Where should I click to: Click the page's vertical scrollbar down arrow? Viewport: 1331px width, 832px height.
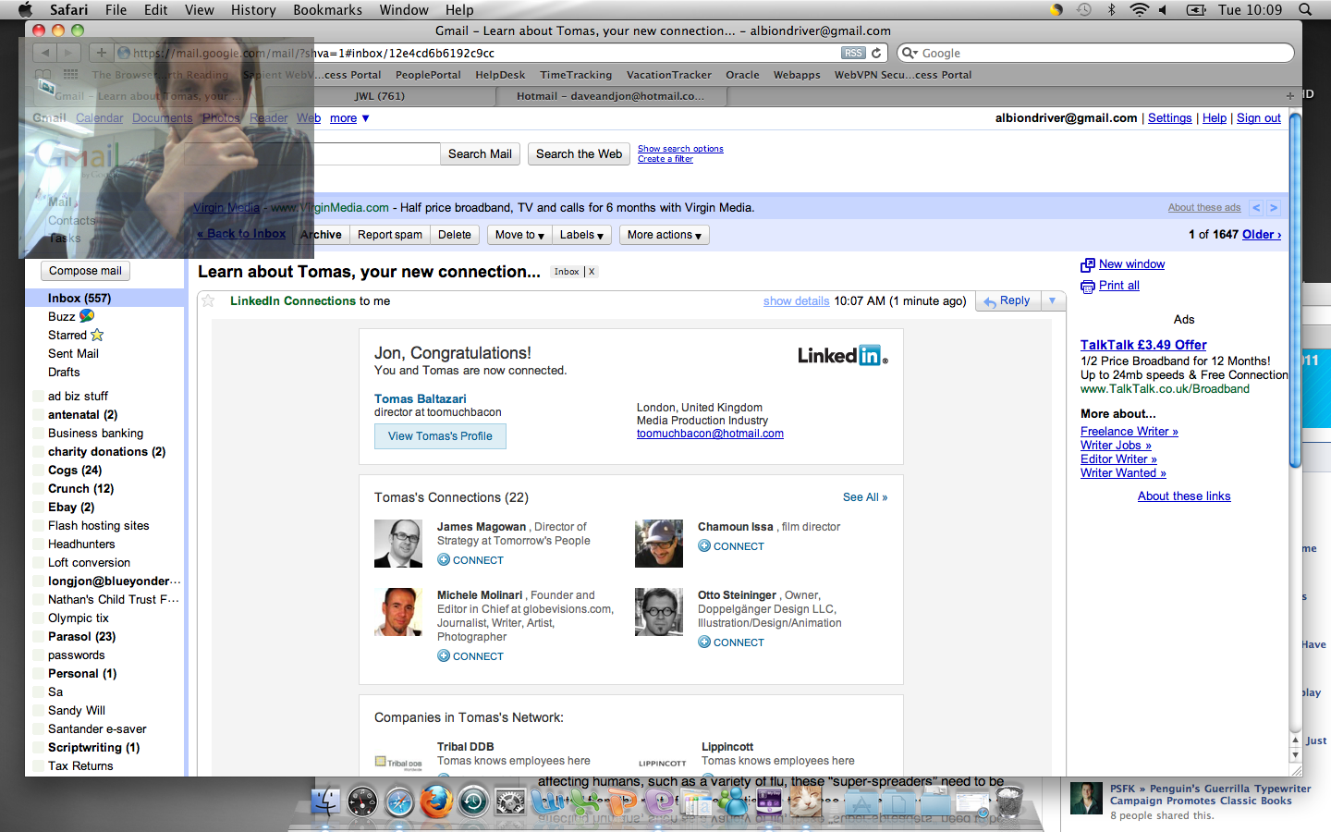click(1295, 755)
